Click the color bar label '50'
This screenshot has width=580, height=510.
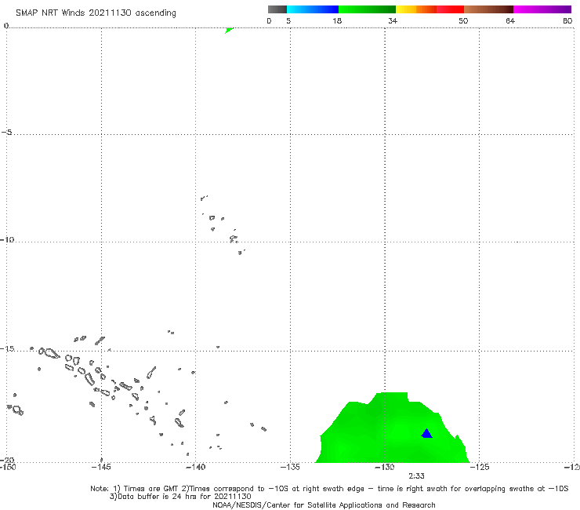[463, 20]
